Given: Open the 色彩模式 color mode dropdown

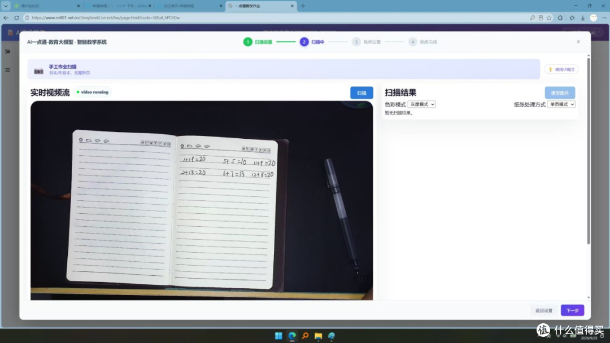Looking at the screenshot, I should point(421,104).
